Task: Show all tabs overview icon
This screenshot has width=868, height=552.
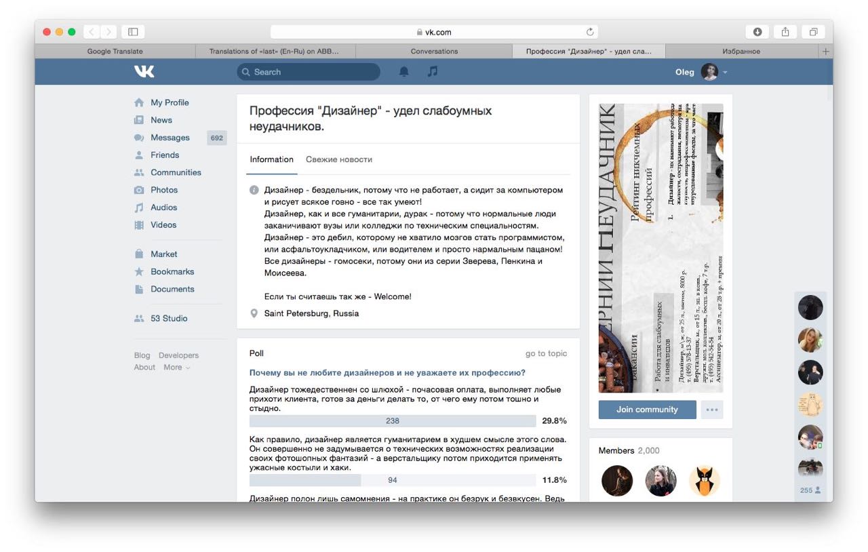Action: tap(813, 32)
